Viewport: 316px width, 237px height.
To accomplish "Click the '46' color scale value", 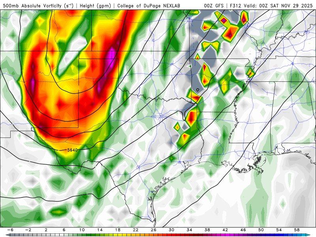I will click(243, 230).
